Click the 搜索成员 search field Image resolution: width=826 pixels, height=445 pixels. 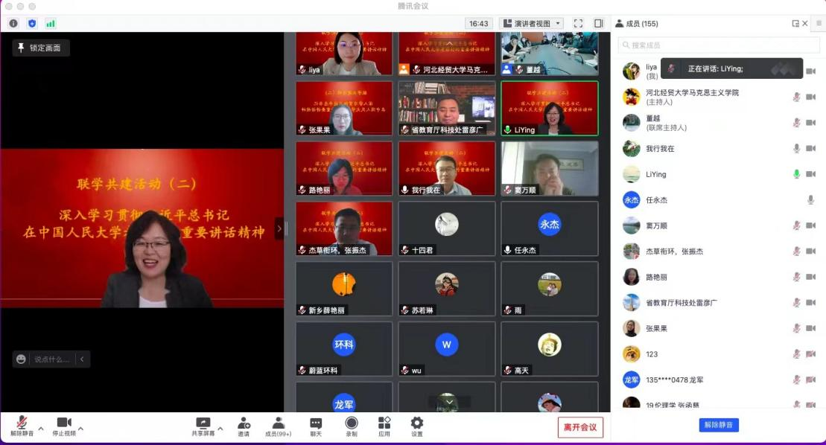(x=719, y=45)
